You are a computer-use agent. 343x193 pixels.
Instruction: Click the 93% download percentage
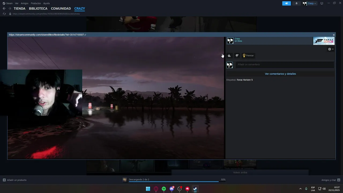pyautogui.click(x=223, y=180)
